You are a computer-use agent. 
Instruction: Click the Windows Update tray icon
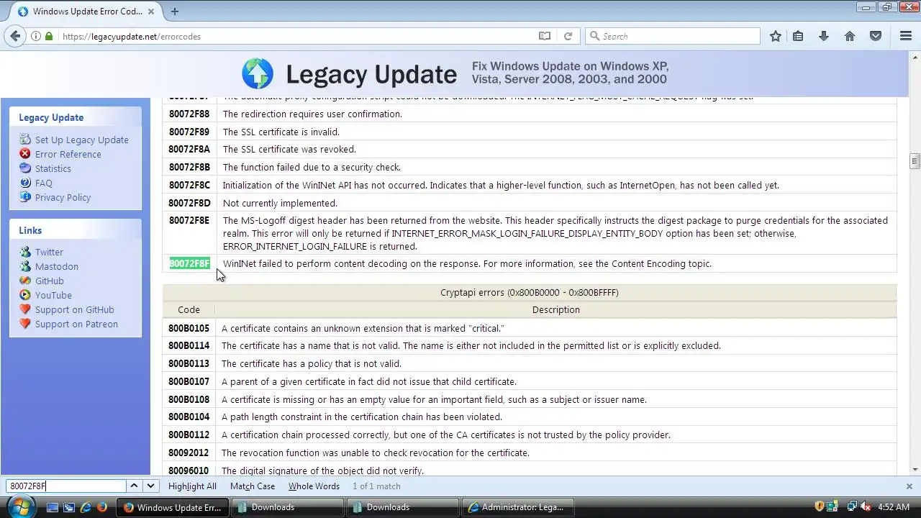pyautogui.click(x=833, y=506)
